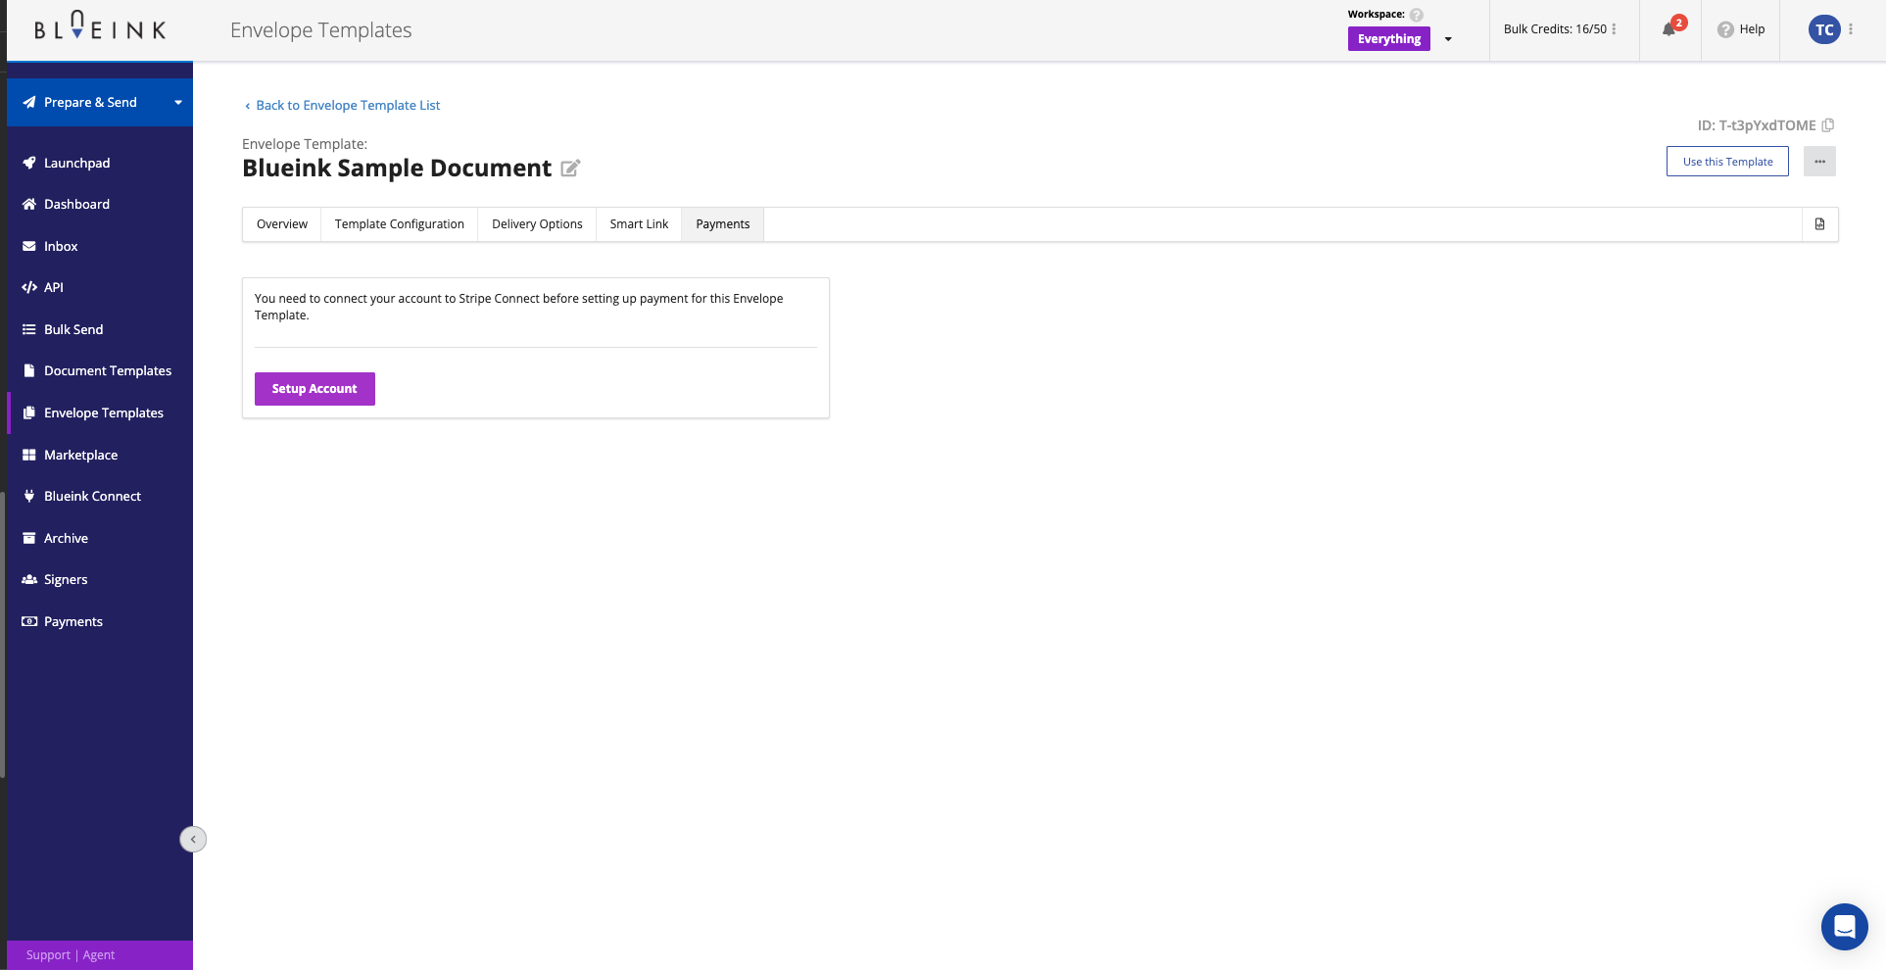1886x970 pixels.
Task: Expand the workspace selector caret
Action: tap(1448, 39)
